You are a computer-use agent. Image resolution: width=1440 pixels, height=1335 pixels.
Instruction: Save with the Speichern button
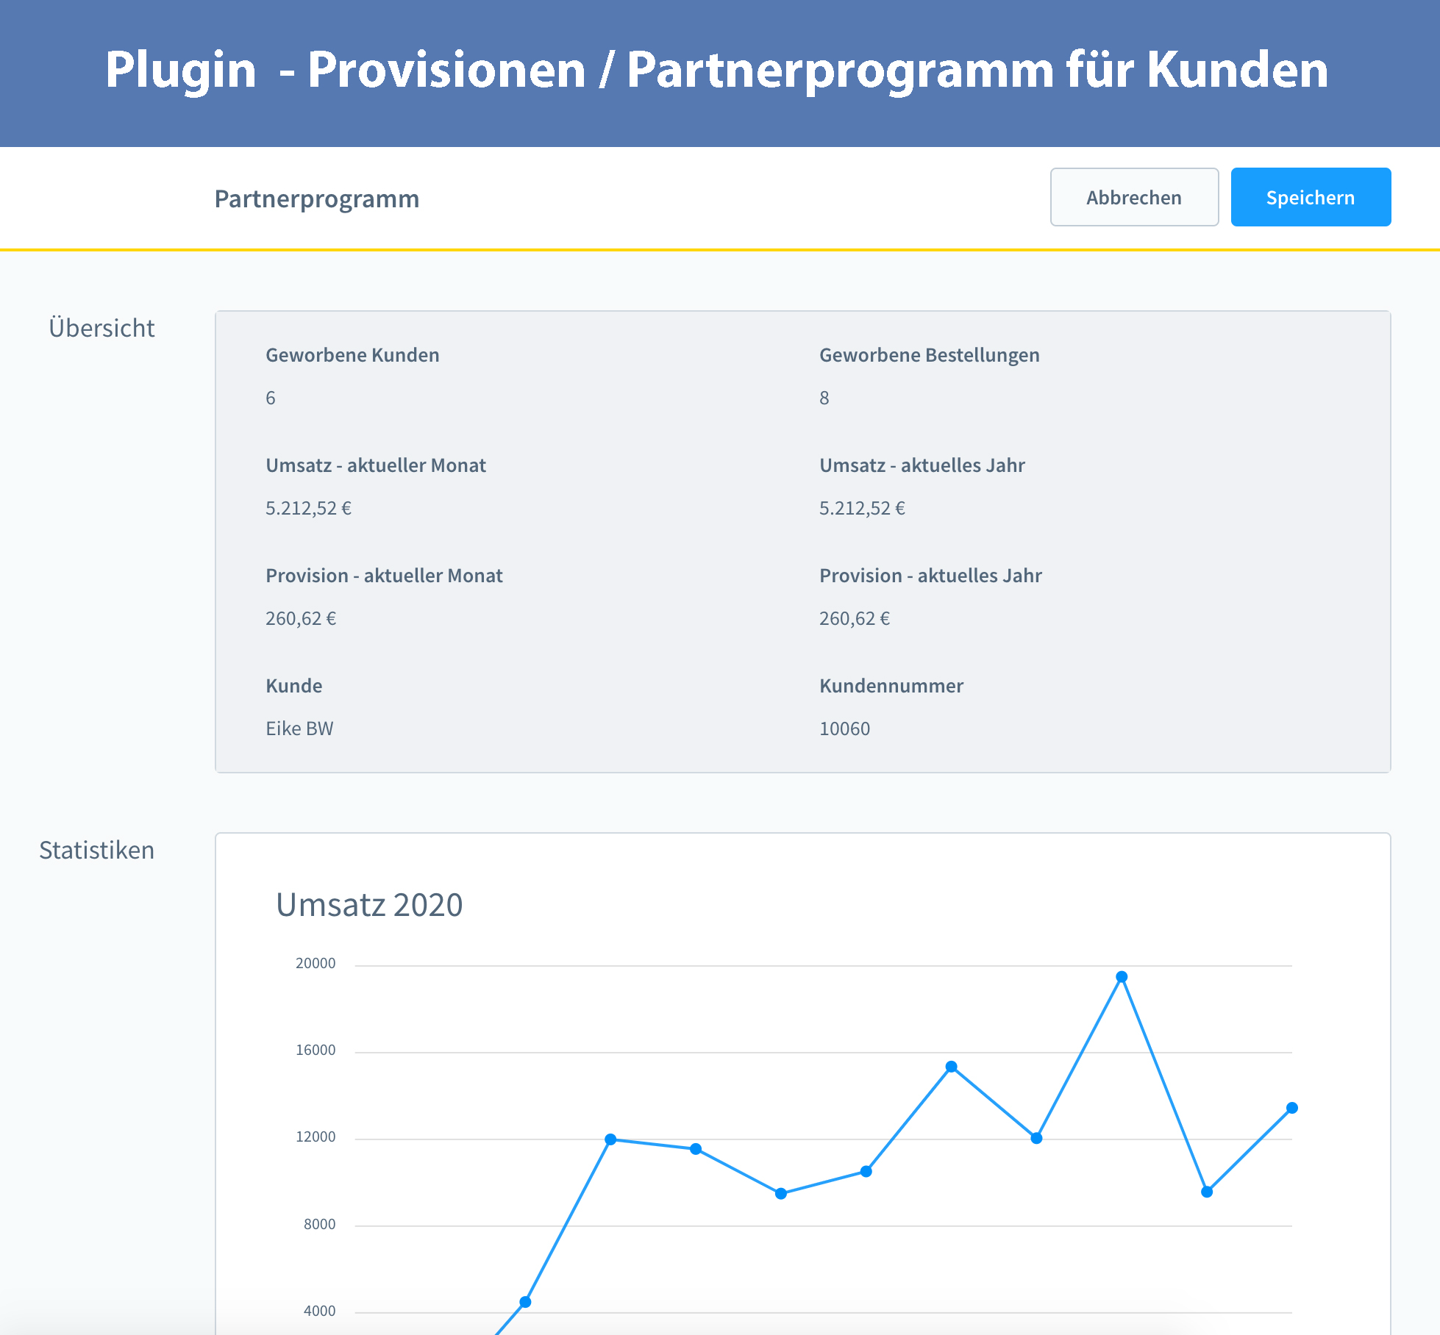click(x=1311, y=197)
